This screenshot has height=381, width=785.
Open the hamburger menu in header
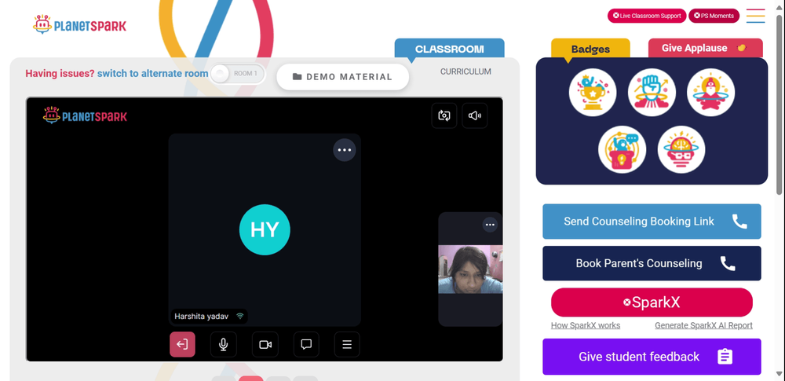[x=755, y=16]
